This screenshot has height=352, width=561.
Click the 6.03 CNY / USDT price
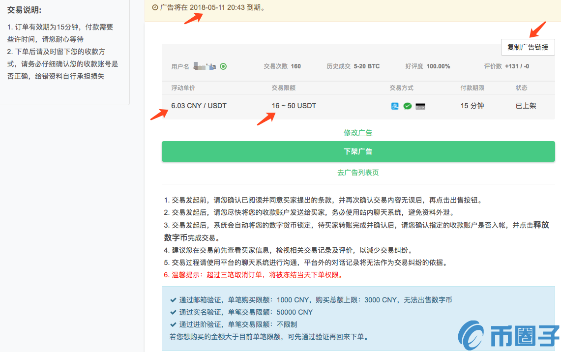click(x=199, y=106)
